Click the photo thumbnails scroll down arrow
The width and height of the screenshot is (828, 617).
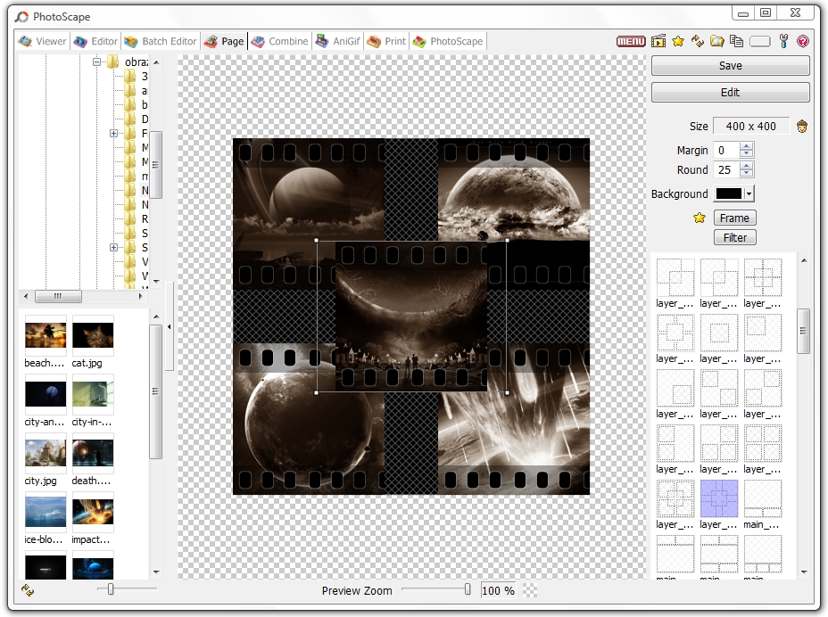[x=156, y=572]
